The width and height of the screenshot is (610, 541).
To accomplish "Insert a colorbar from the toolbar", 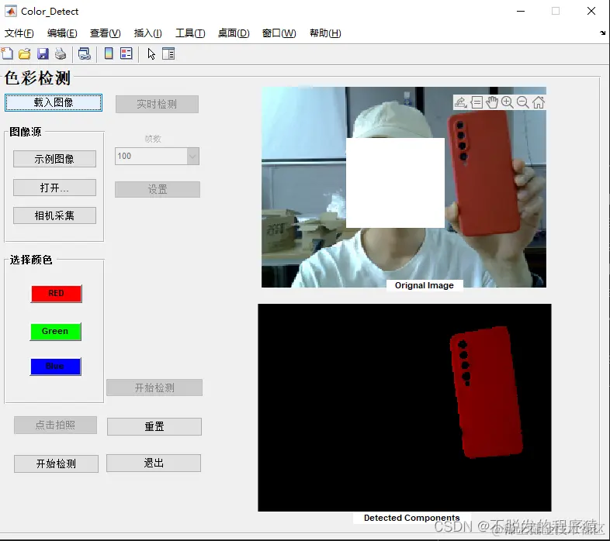I will 109,53.
